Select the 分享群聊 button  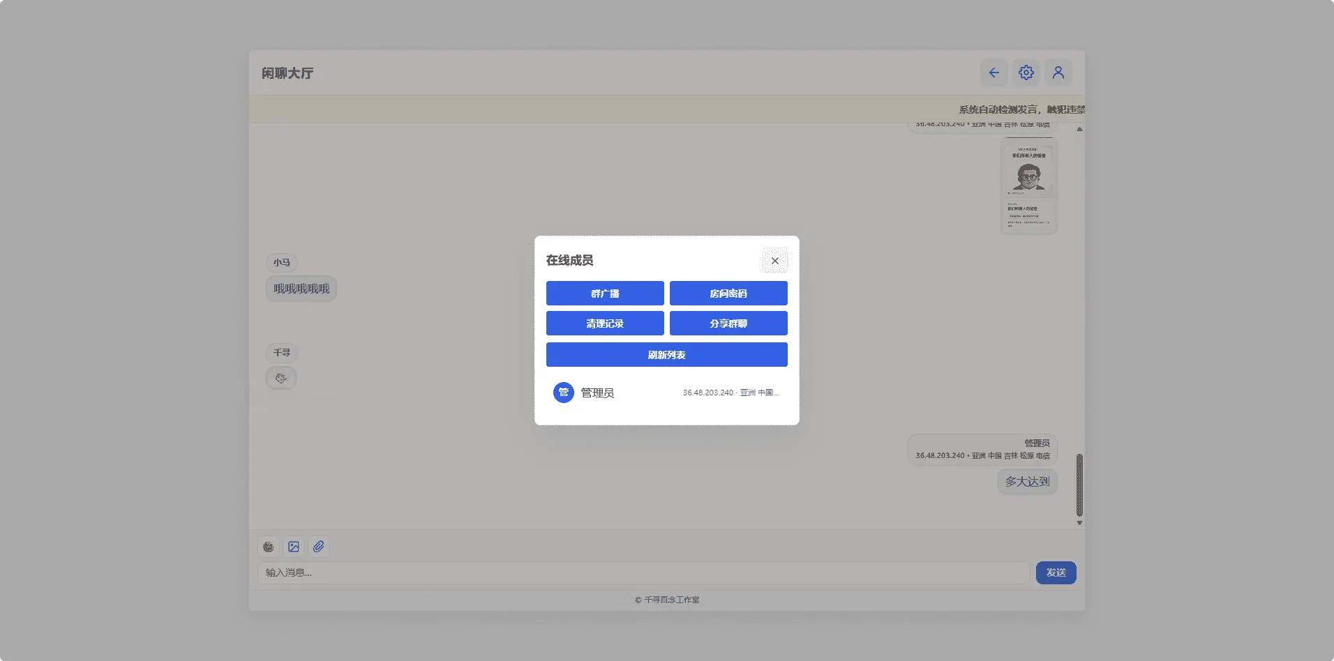[x=728, y=324]
